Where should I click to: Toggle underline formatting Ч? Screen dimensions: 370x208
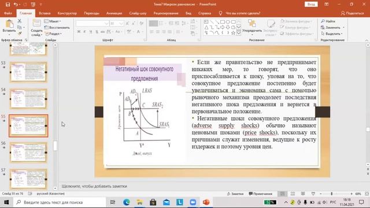pyautogui.click(x=91, y=32)
